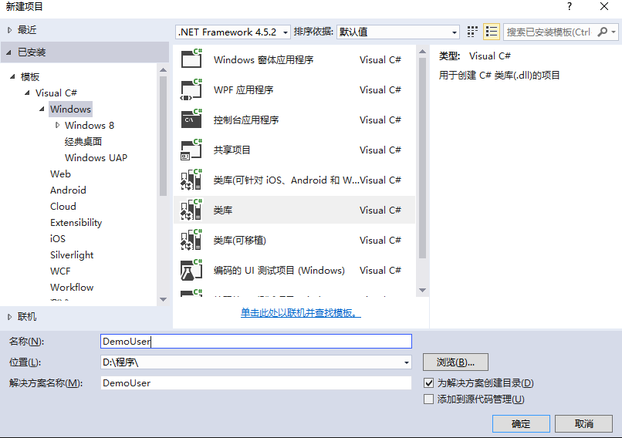Select the Extensibility category

pyautogui.click(x=76, y=223)
